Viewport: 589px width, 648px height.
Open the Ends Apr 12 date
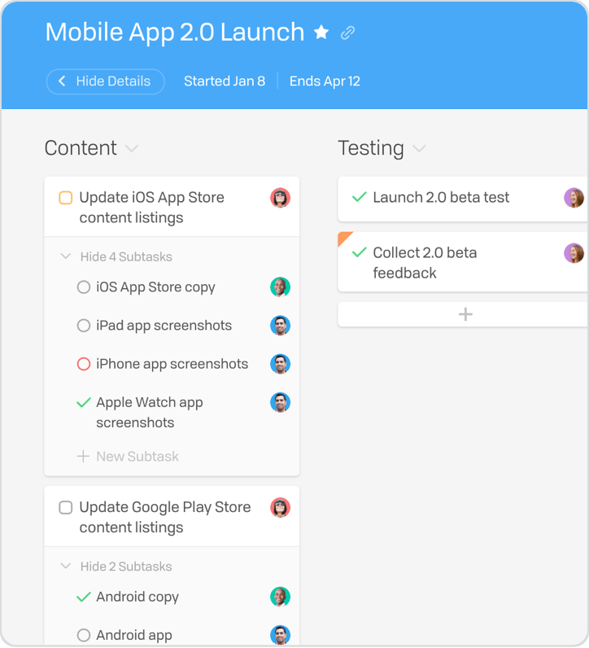pyautogui.click(x=325, y=81)
